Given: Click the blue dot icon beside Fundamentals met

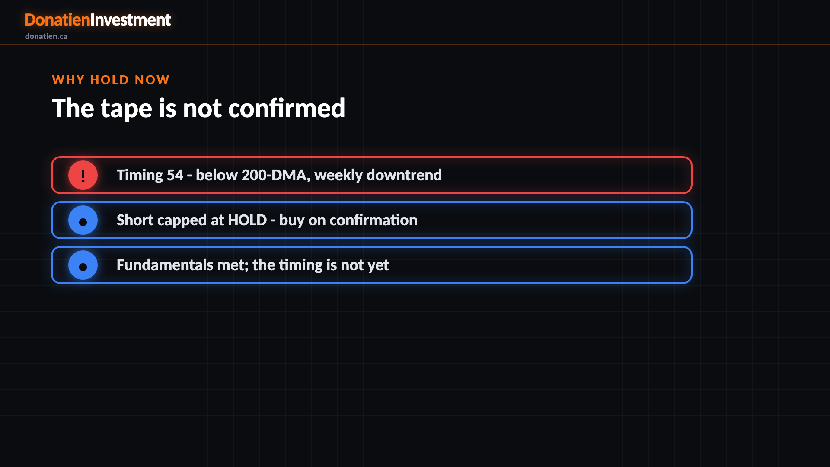Looking at the screenshot, I should (83, 265).
